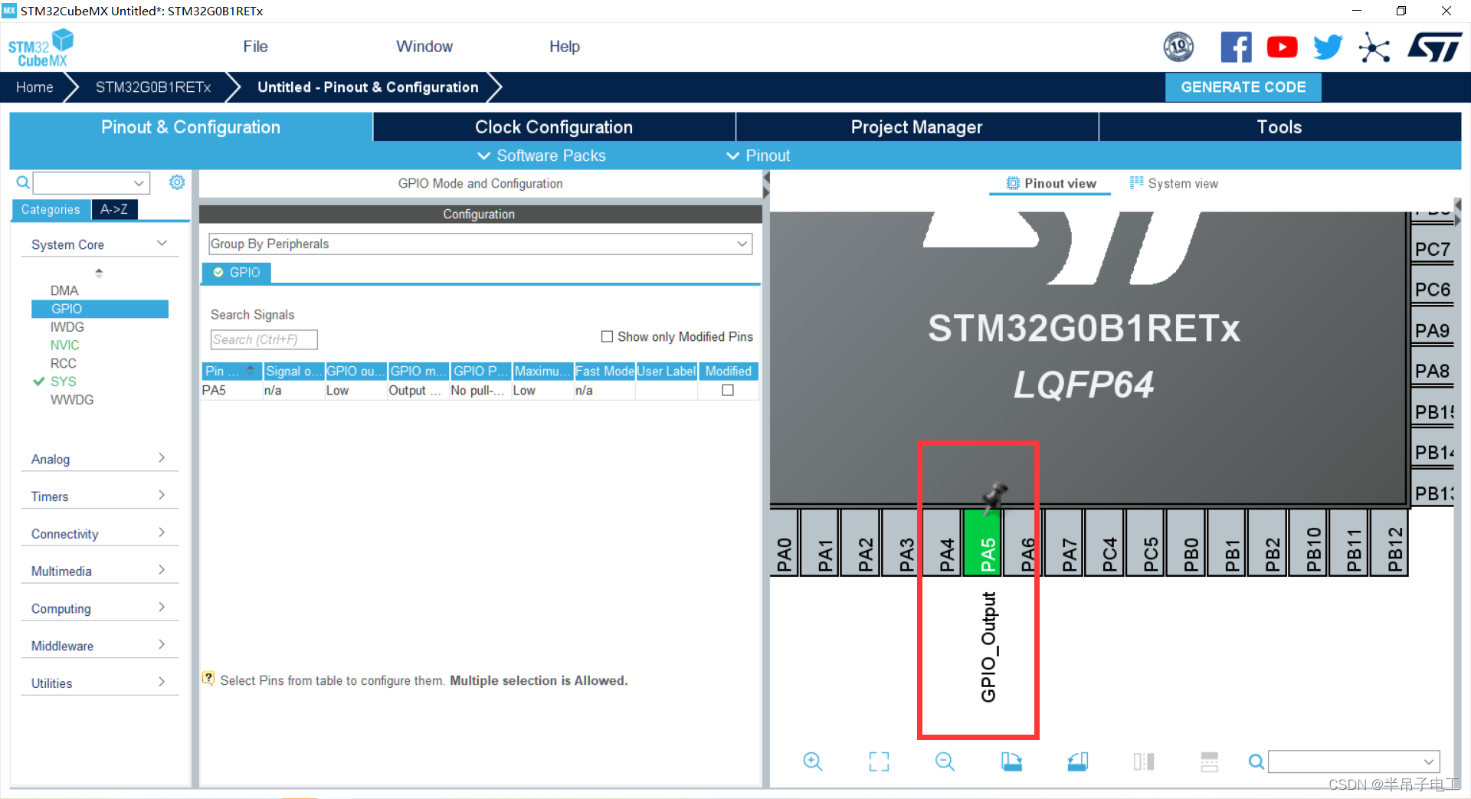The image size is (1471, 799).
Task: Open the Pinout dropdown menu
Action: [x=758, y=156]
